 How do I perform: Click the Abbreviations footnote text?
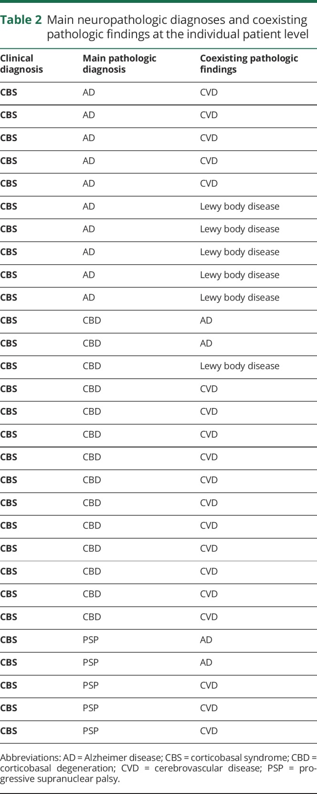(x=158, y=768)
